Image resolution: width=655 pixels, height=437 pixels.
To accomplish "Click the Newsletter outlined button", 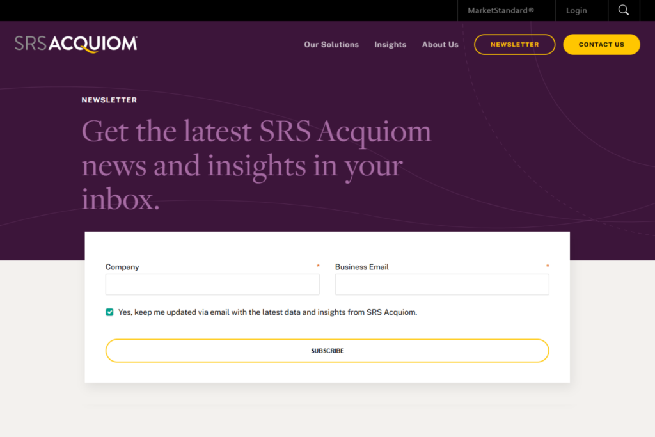I will click(515, 44).
